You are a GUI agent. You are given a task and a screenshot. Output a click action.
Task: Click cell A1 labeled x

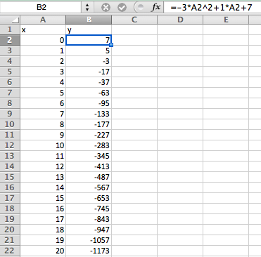43,29
